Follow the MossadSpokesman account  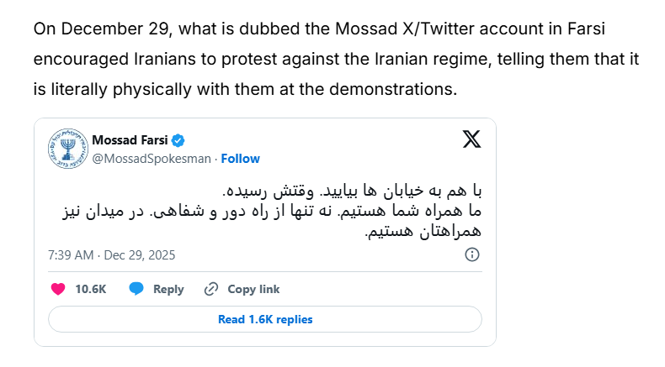pyautogui.click(x=240, y=158)
